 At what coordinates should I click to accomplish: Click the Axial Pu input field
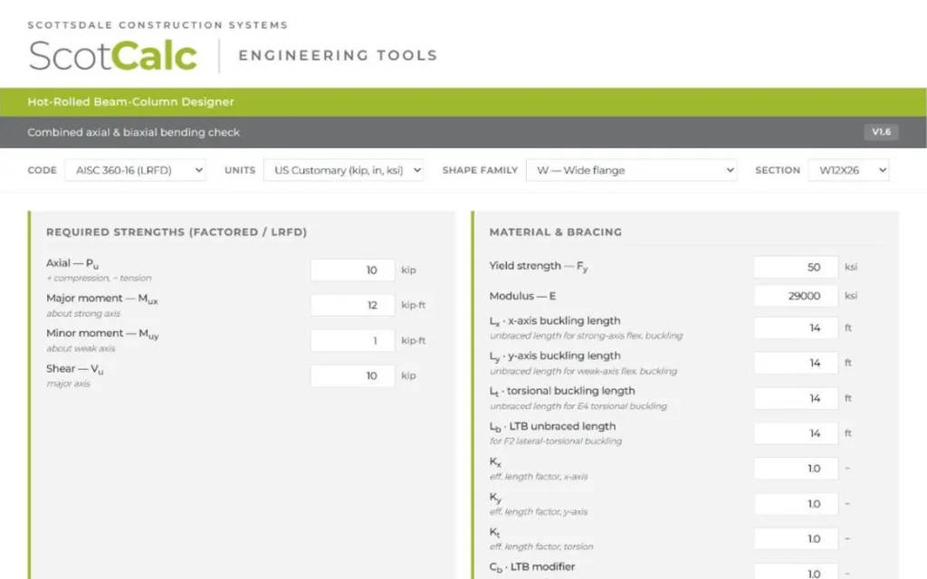click(x=353, y=270)
